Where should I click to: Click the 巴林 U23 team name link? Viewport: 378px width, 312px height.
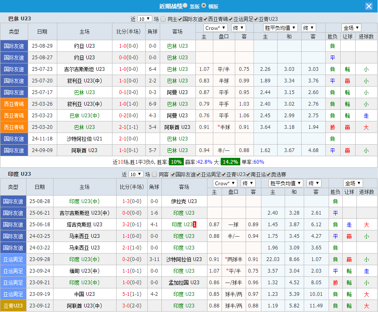(x=177, y=46)
